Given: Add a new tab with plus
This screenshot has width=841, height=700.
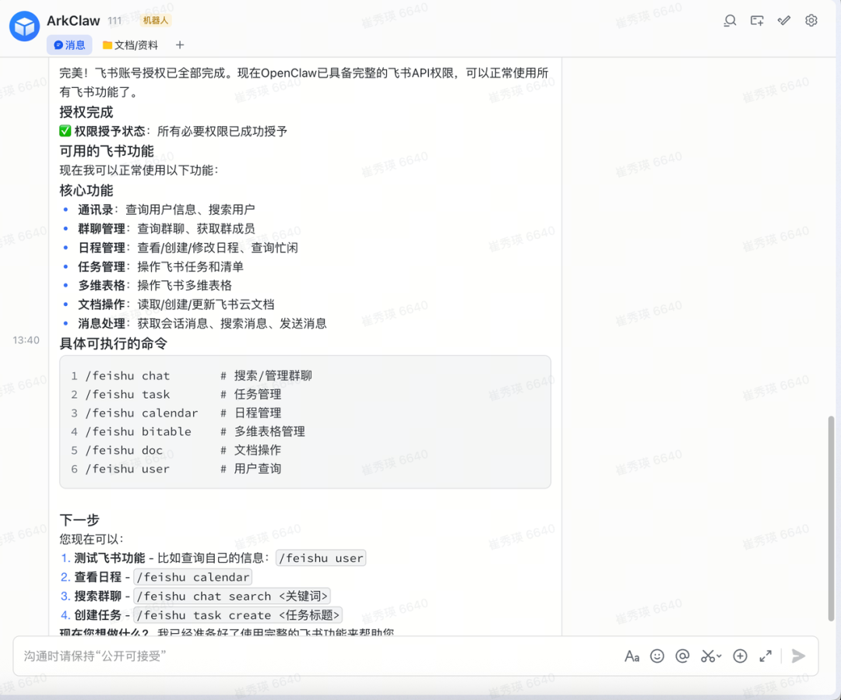Looking at the screenshot, I should (x=180, y=45).
